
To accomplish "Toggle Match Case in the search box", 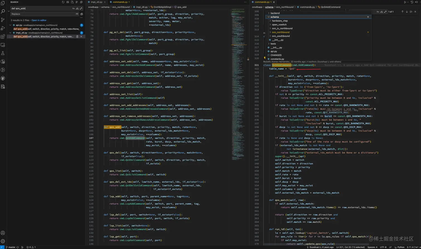I will 74,8.
